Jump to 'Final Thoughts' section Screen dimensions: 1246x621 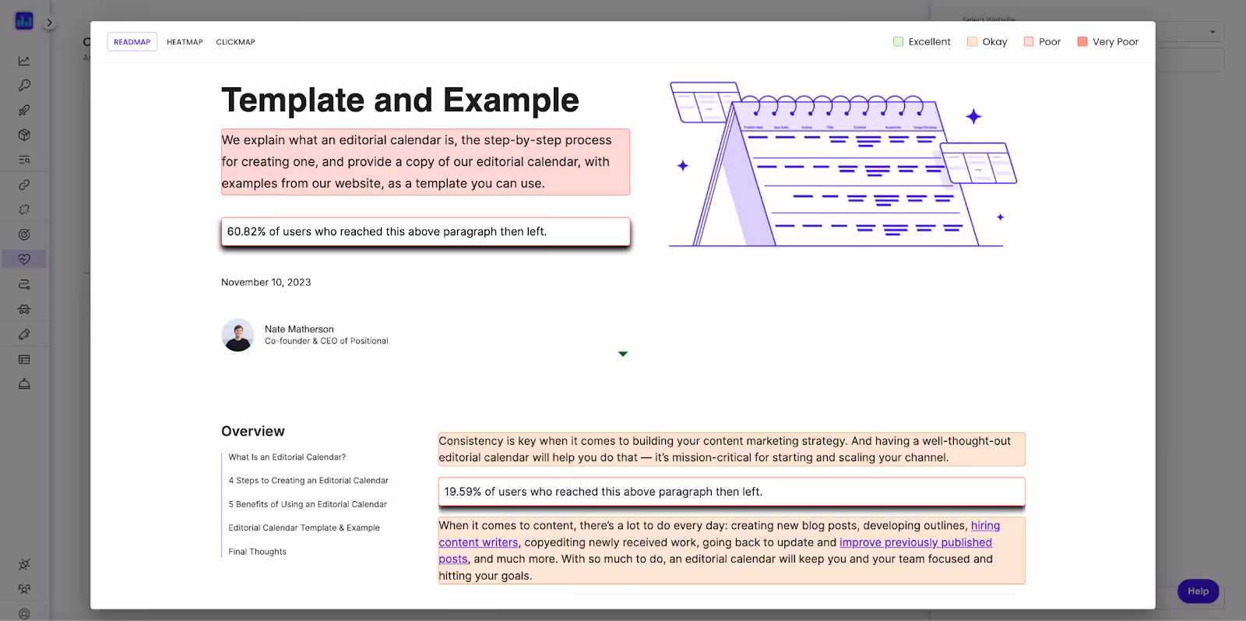258,552
